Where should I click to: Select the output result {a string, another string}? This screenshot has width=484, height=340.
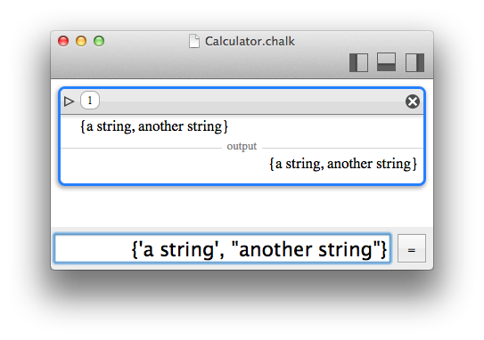pos(343,164)
